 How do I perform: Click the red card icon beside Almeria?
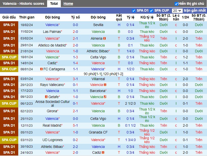tap(105, 38)
